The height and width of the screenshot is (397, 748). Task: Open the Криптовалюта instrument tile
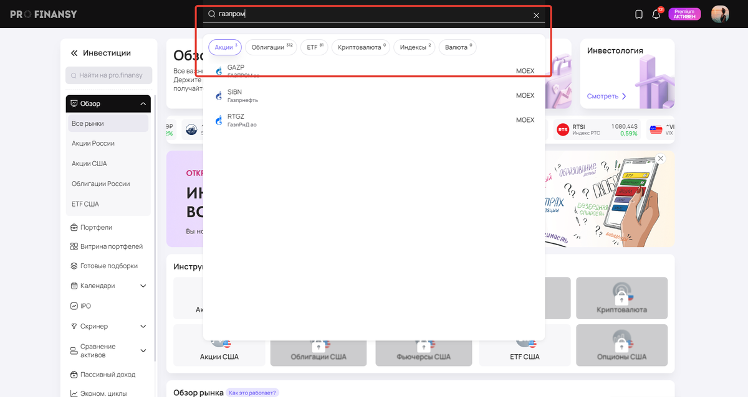click(621, 298)
